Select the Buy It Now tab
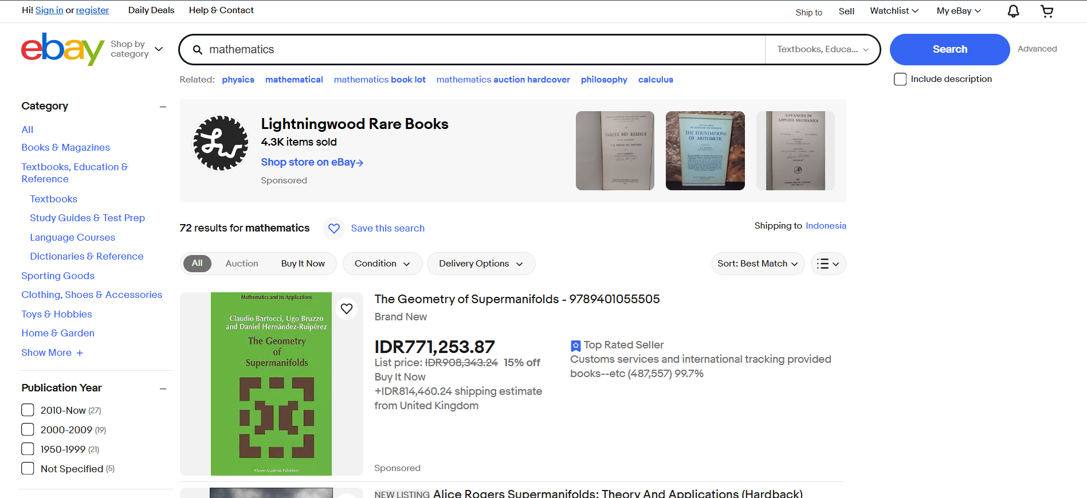This screenshot has width=1087, height=498. click(x=303, y=264)
